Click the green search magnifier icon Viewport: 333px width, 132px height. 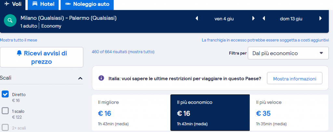coord(10,20)
